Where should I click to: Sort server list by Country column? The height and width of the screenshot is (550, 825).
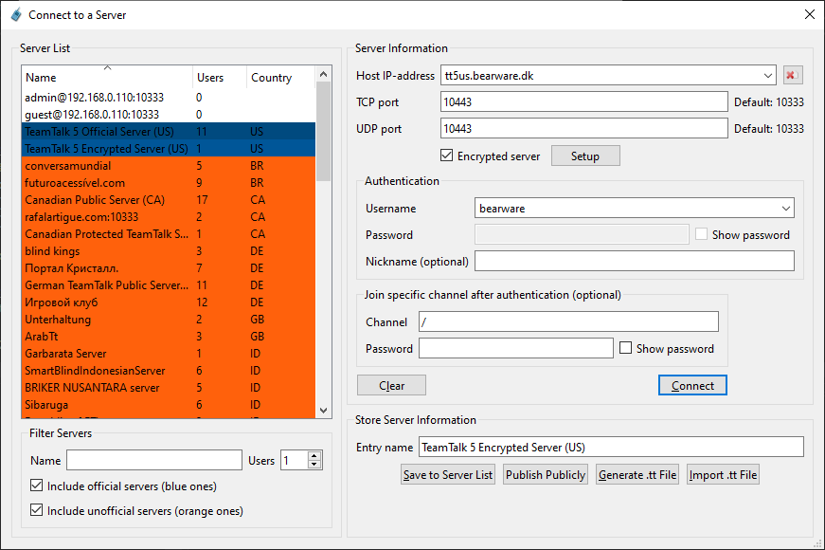[278, 78]
